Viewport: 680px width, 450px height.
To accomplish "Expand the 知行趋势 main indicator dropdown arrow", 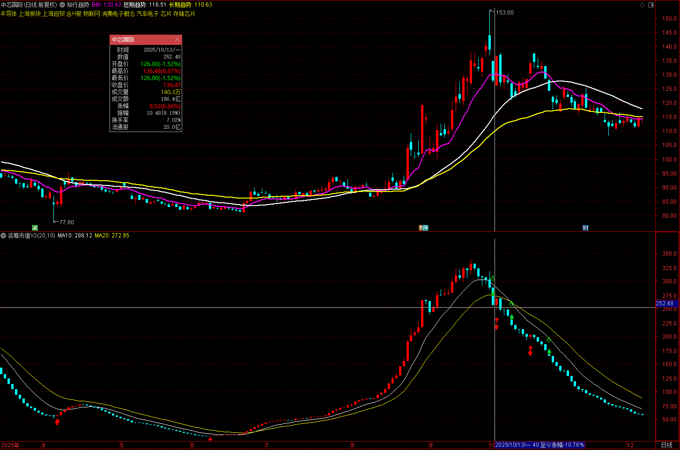I will (x=62, y=5).
